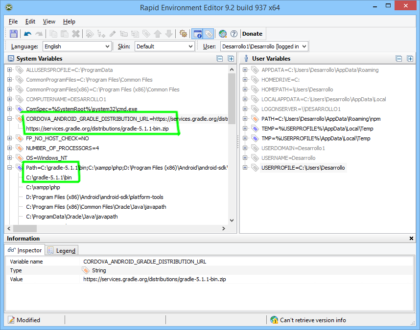
Task: Open the Edit menu
Action: point(30,22)
